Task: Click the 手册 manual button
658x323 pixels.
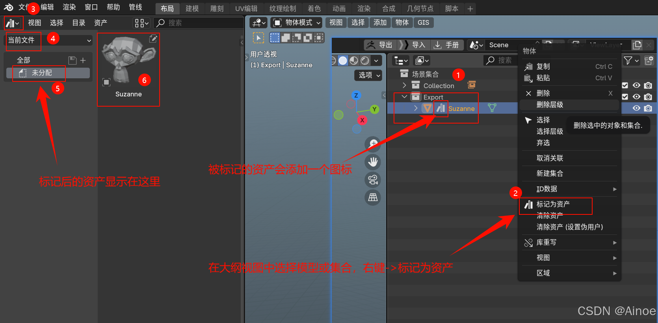Action: pos(447,45)
